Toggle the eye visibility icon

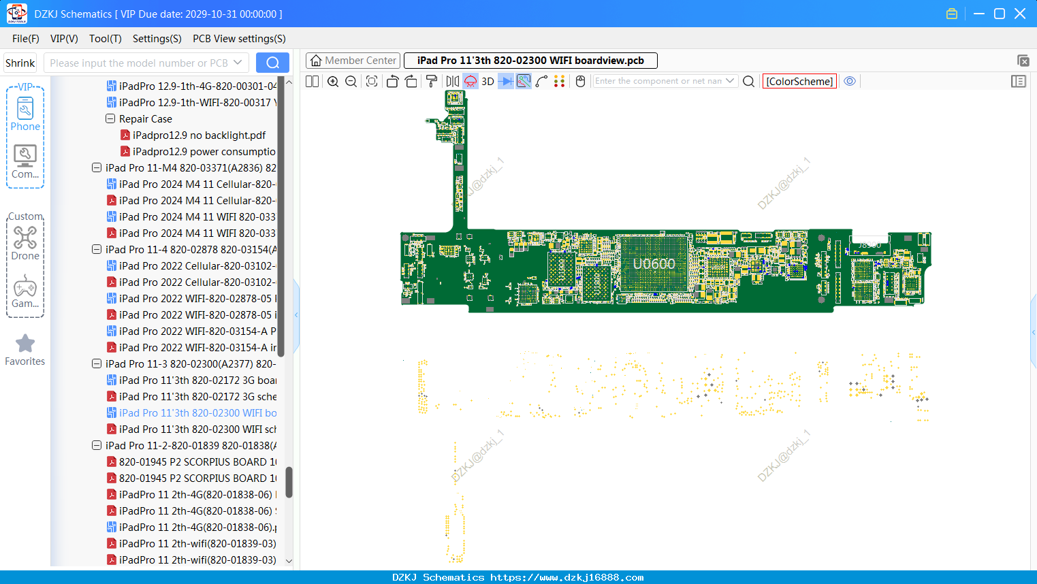[850, 81]
